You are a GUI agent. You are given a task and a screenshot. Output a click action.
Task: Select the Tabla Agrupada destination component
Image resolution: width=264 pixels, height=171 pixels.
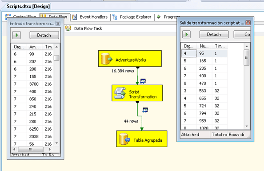pyautogui.click(x=142, y=139)
